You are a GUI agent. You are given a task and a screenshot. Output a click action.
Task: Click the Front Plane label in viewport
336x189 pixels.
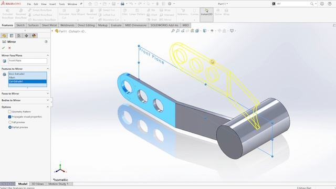(x=152, y=56)
